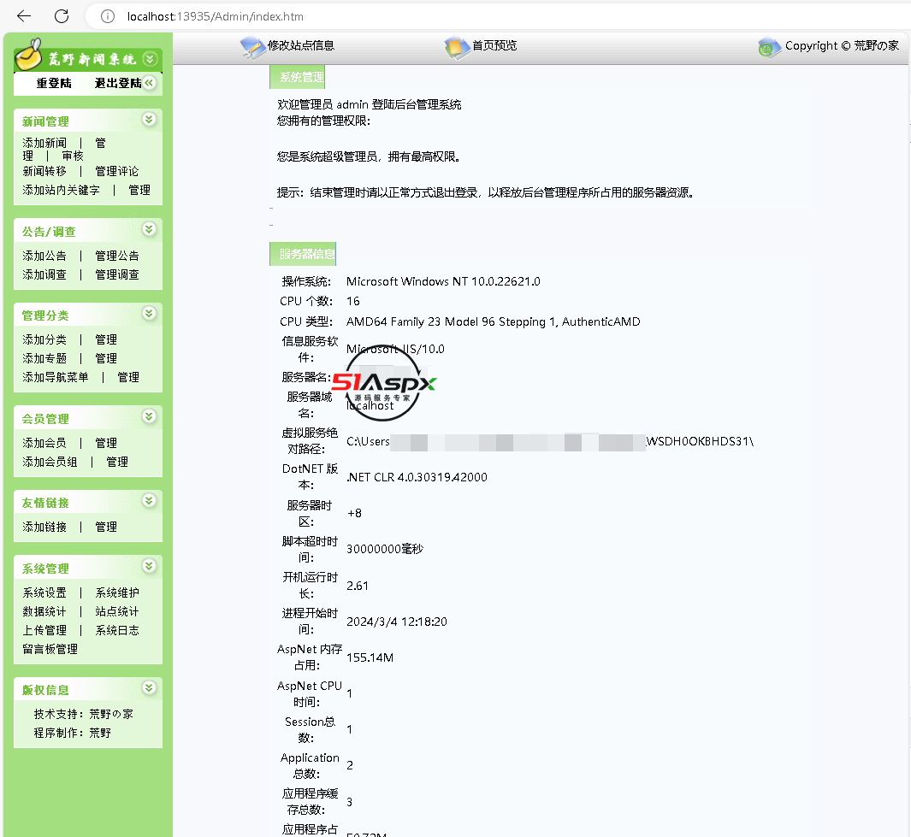The image size is (911, 837).
Task: Open 修改站点信息 link
Action: pyautogui.click(x=301, y=45)
